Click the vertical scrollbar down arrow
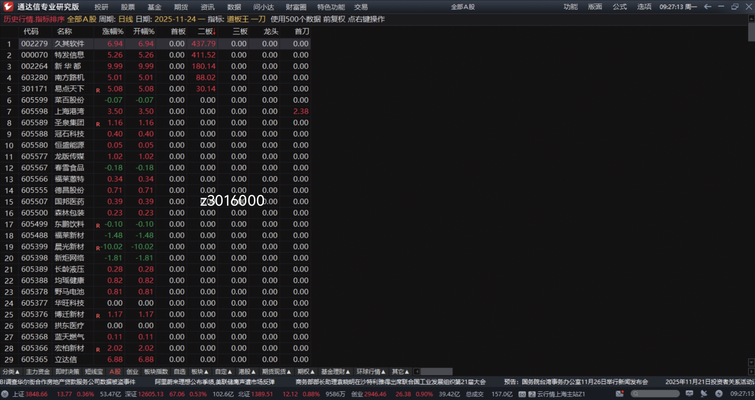Viewport: 755px width, 400px height. pyautogui.click(x=751, y=362)
